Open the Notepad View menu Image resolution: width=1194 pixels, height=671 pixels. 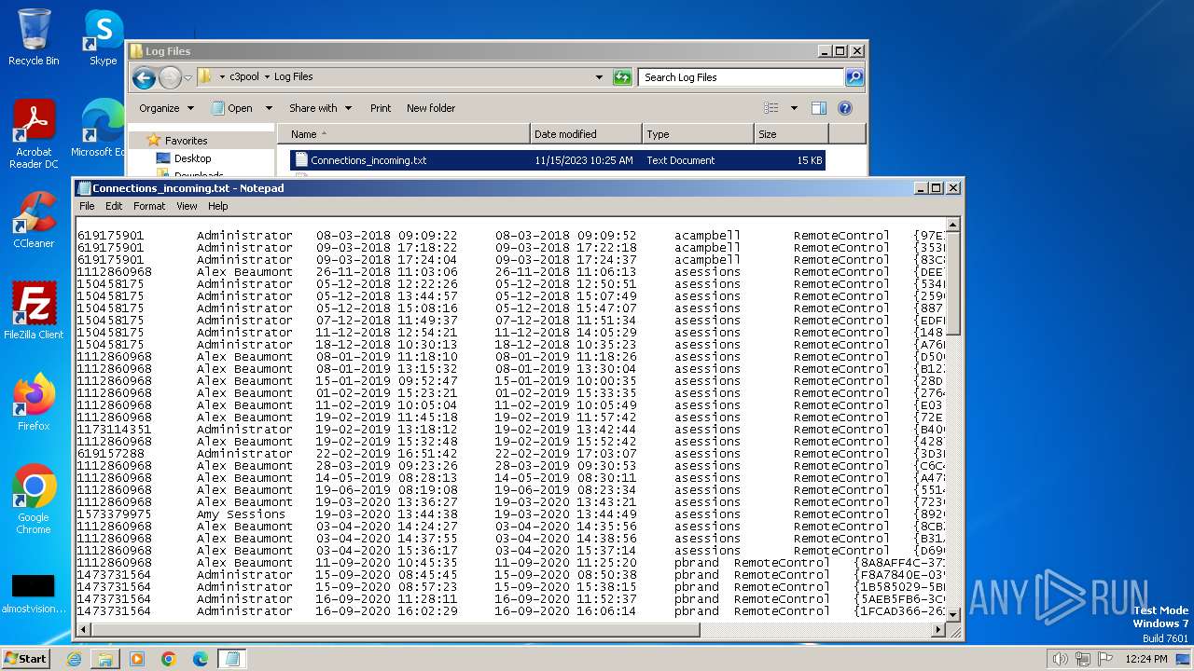[187, 206]
